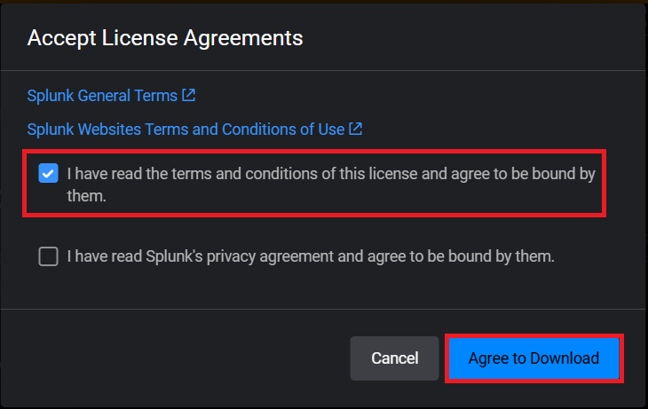Click the "I have read Splunk's privacy agreement" text

(x=311, y=256)
